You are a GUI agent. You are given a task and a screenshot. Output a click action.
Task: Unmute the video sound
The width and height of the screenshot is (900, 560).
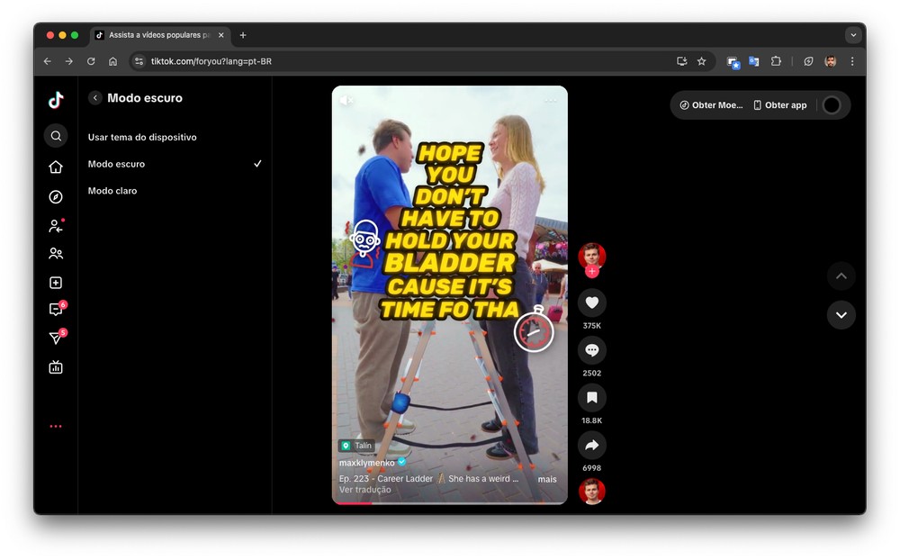346,101
